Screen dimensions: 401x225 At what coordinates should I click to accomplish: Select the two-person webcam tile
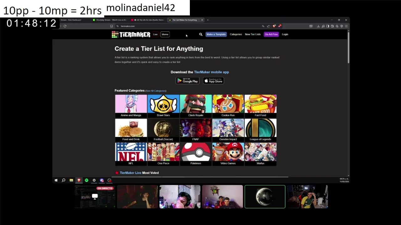(x=222, y=197)
